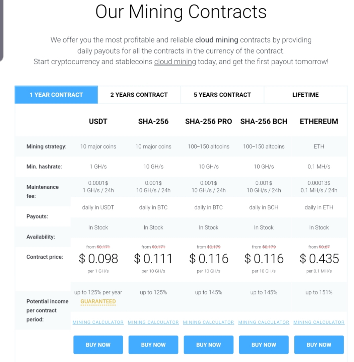Click Buy Now under SHA-256 PRO
Screen dimensions: 354x362
(x=208, y=345)
